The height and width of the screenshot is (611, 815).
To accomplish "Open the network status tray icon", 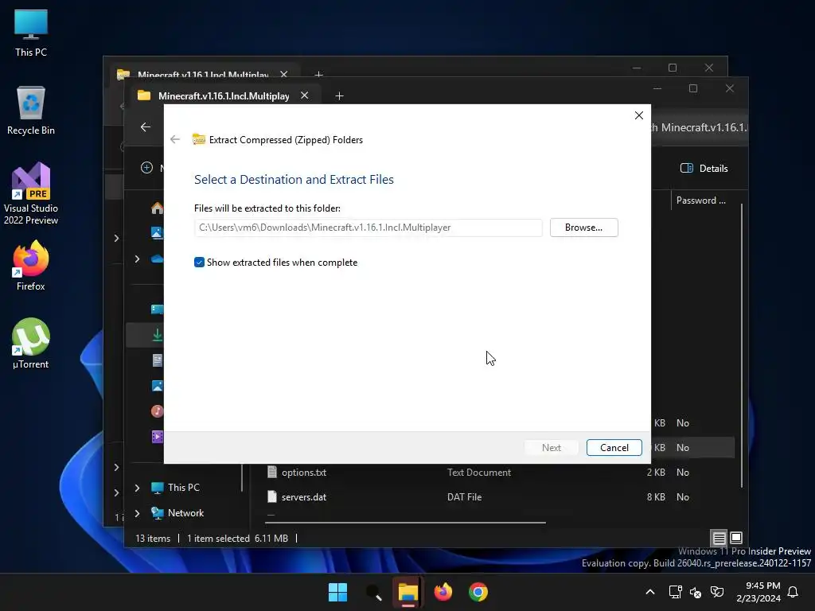I will coord(675,592).
